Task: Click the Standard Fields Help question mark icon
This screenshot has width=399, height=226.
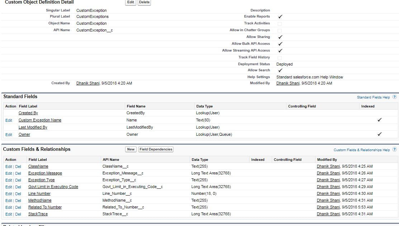Action: 394,97
